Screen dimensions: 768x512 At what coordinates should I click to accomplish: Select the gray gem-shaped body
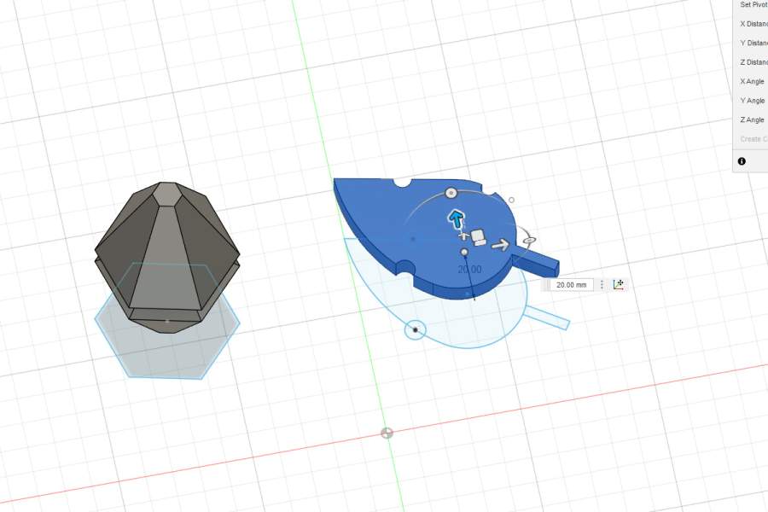(166, 257)
